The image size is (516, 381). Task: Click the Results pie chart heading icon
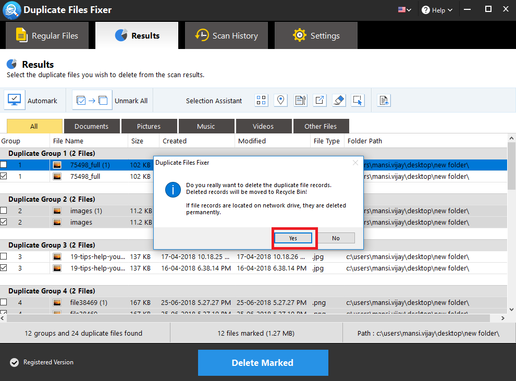(11, 64)
